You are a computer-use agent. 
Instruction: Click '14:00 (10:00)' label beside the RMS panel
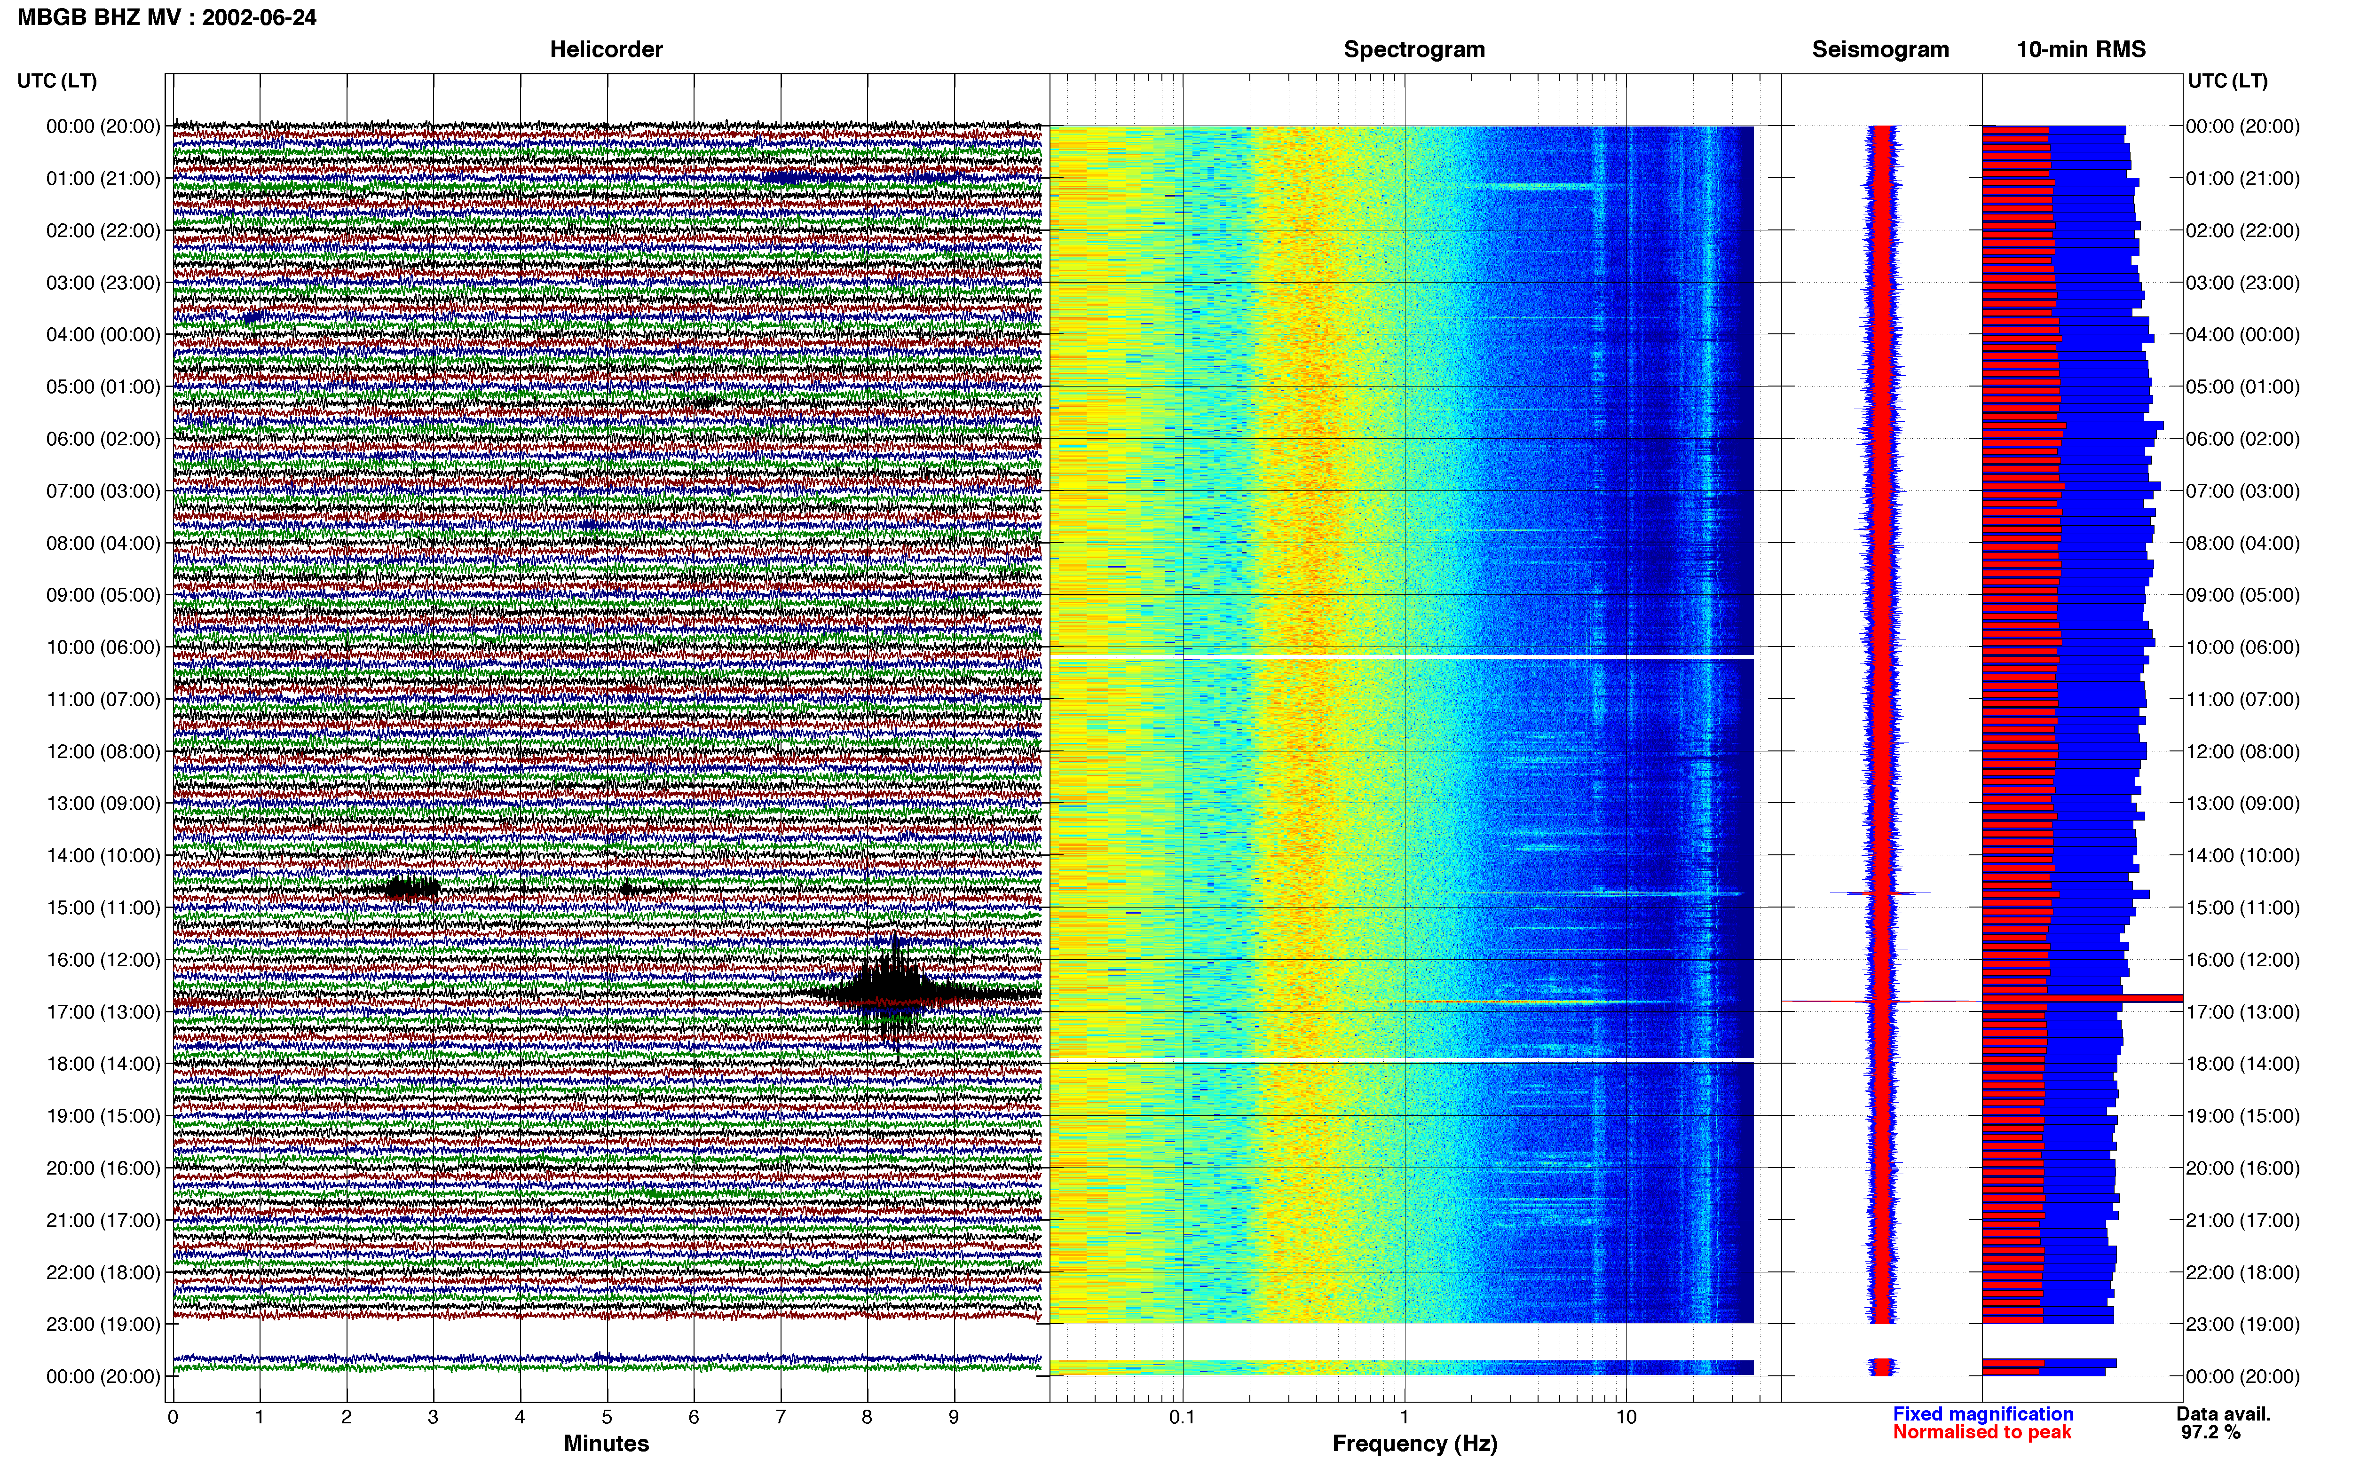pyautogui.click(x=2243, y=856)
